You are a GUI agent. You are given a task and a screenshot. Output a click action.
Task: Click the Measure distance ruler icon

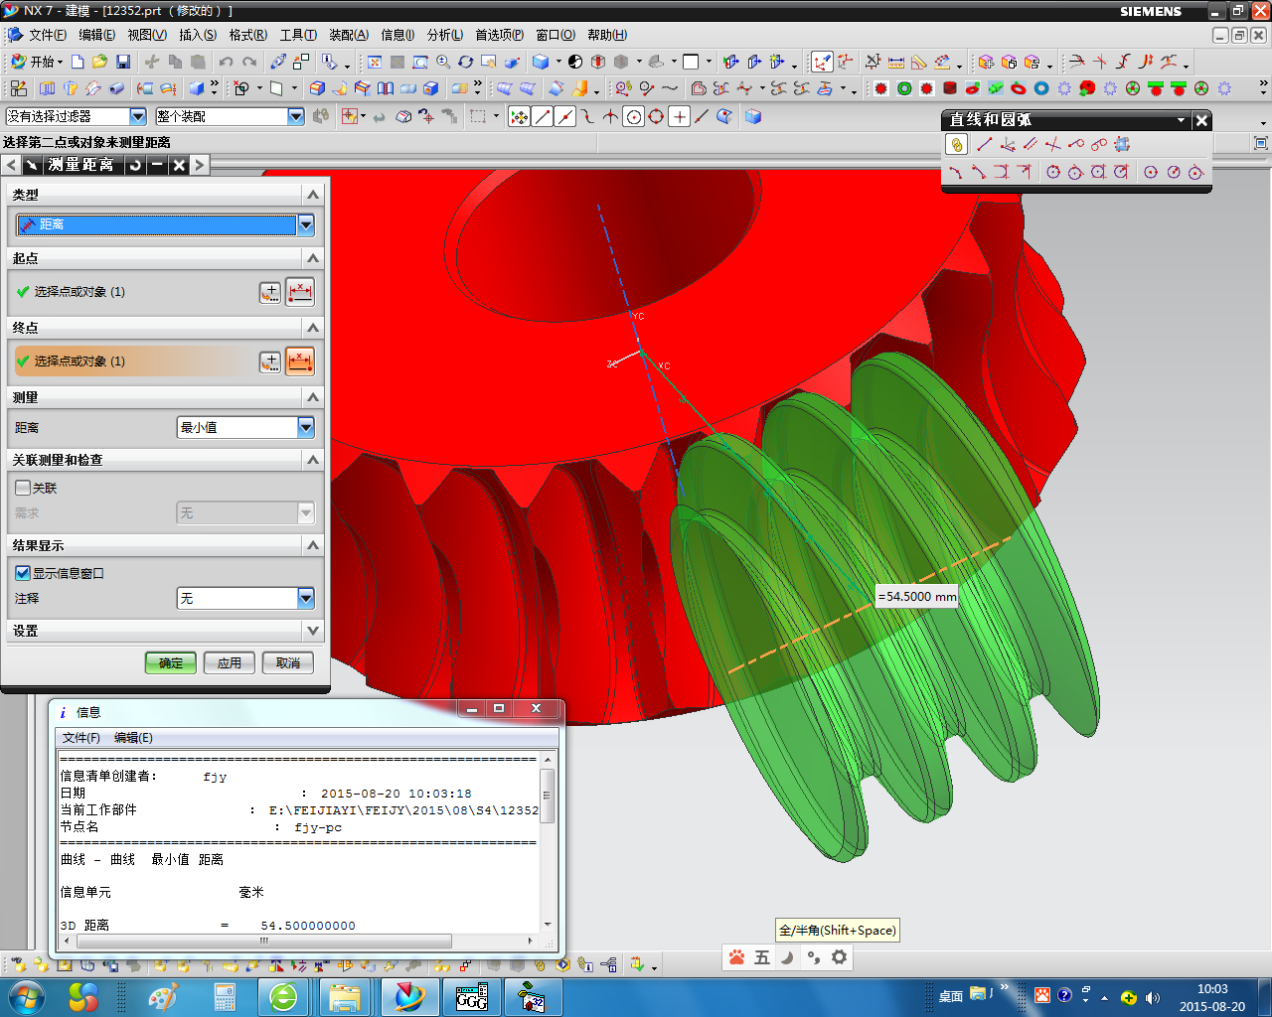[895, 62]
